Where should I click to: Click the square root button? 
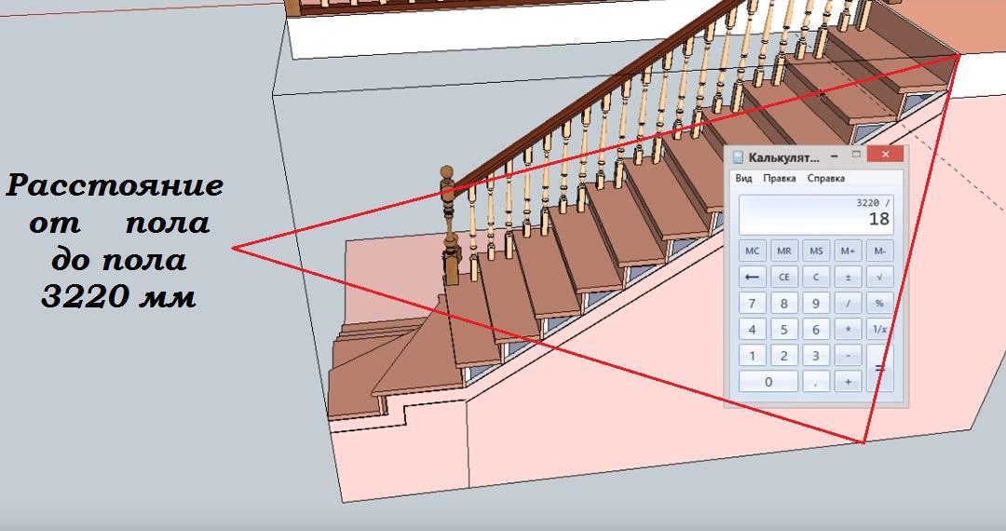(x=879, y=277)
